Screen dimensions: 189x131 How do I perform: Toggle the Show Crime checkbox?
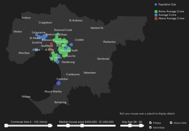(x=171, y=123)
